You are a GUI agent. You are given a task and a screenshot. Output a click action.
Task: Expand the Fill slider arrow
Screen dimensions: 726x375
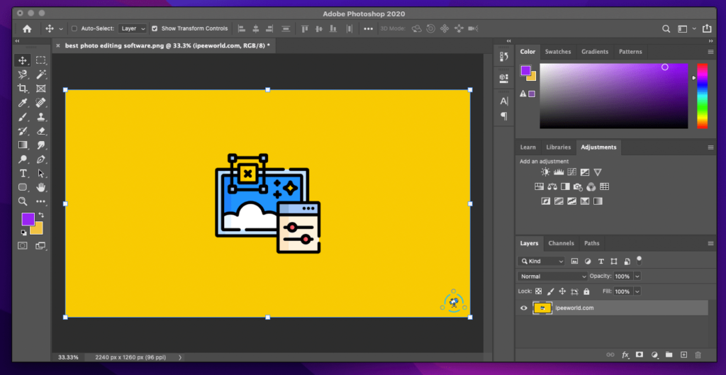tap(637, 291)
